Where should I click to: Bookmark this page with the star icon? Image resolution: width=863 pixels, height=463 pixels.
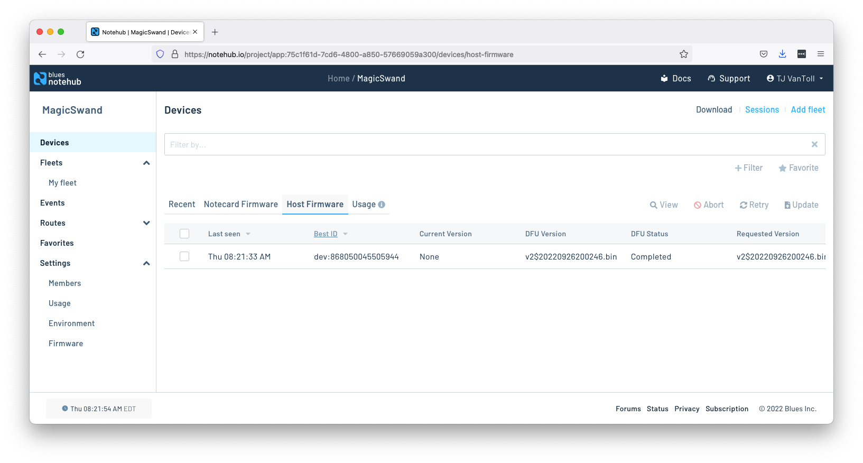click(683, 54)
